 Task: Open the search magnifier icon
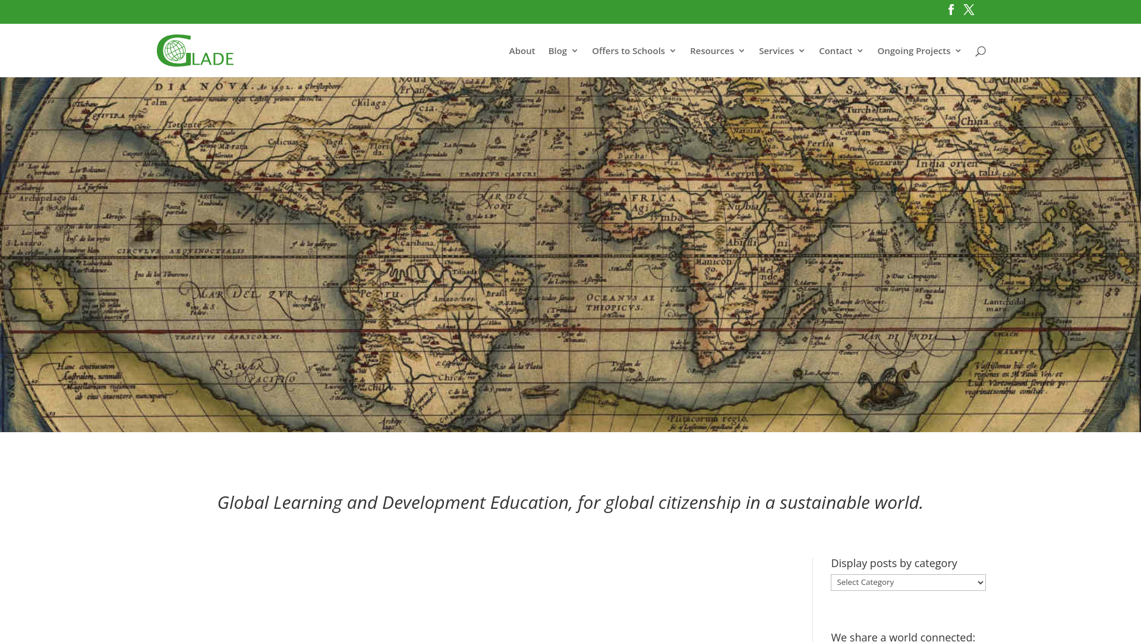pyautogui.click(x=981, y=51)
